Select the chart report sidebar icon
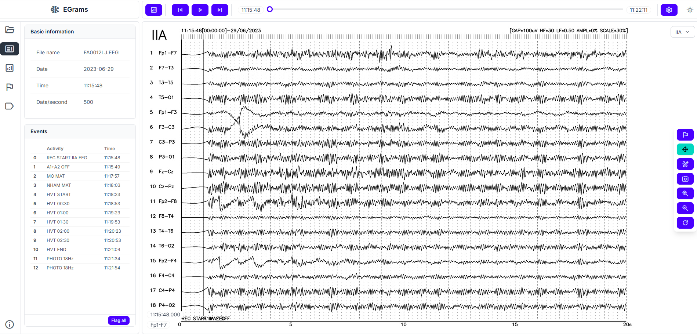 [x=10, y=68]
